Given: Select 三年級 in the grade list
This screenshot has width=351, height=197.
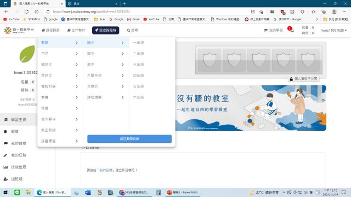Looking at the screenshot, I should [138, 65].
